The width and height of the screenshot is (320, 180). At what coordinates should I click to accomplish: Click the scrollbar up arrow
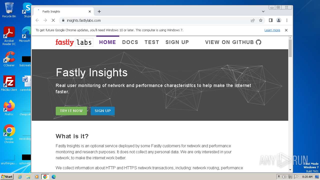click(x=290, y=38)
